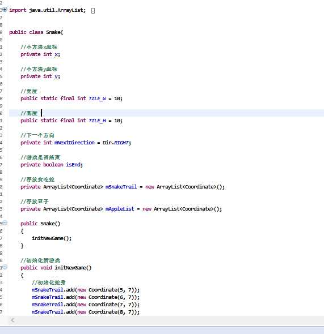Click 'import java.util.ArrayList;' text
Viewport: 324px width, 334px height.
pyautogui.click(x=48, y=10)
